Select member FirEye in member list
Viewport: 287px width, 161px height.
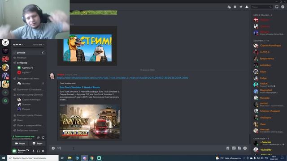click(268, 78)
